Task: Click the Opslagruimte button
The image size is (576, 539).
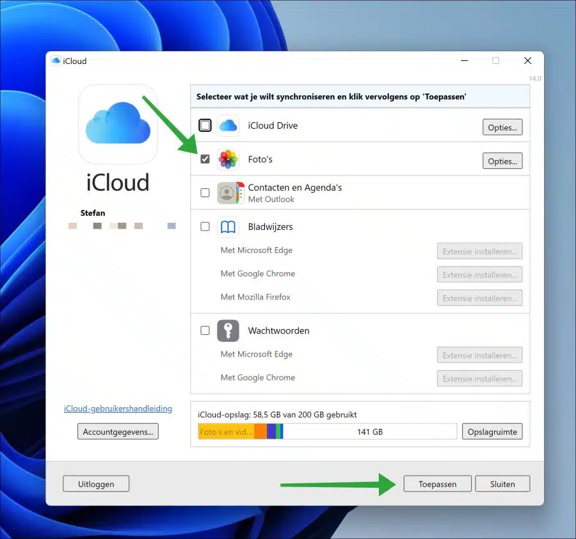Action: click(492, 431)
